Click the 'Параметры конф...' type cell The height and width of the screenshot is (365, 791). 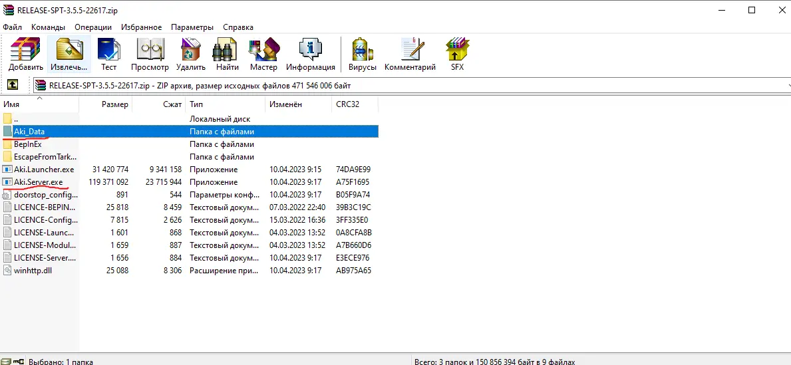(224, 195)
